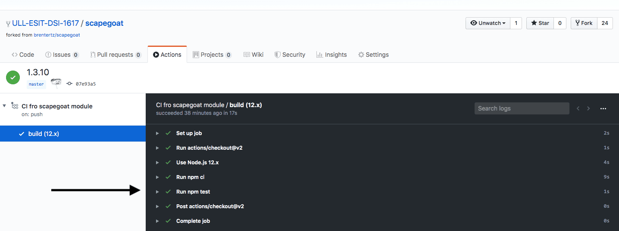Go to previous search result arrow
Image resolution: width=619 pixels, height=231 pixels.
(578, 108)
